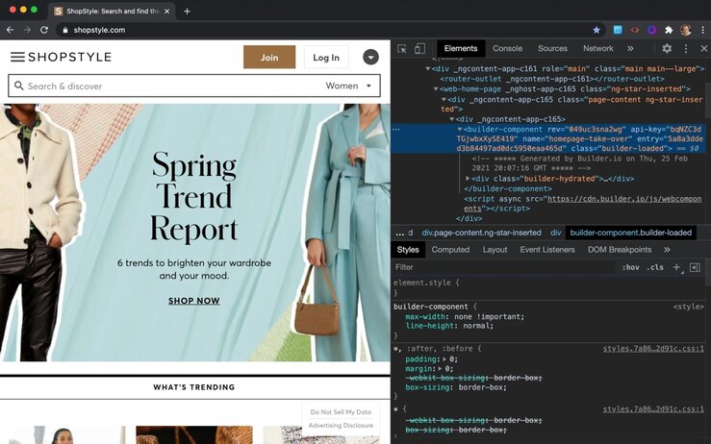Focus the Styles Filter field
This screenshot has height=444, width=711.
pos(503,267)
